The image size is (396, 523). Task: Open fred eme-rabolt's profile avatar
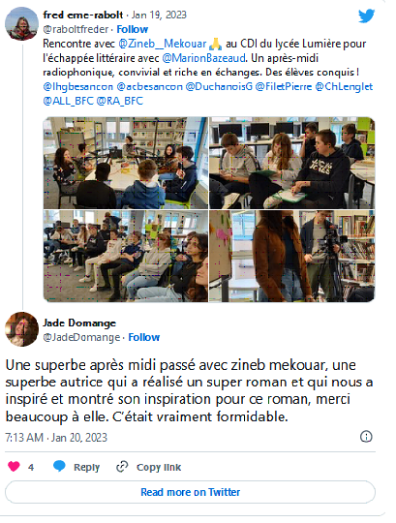point(21,23)
